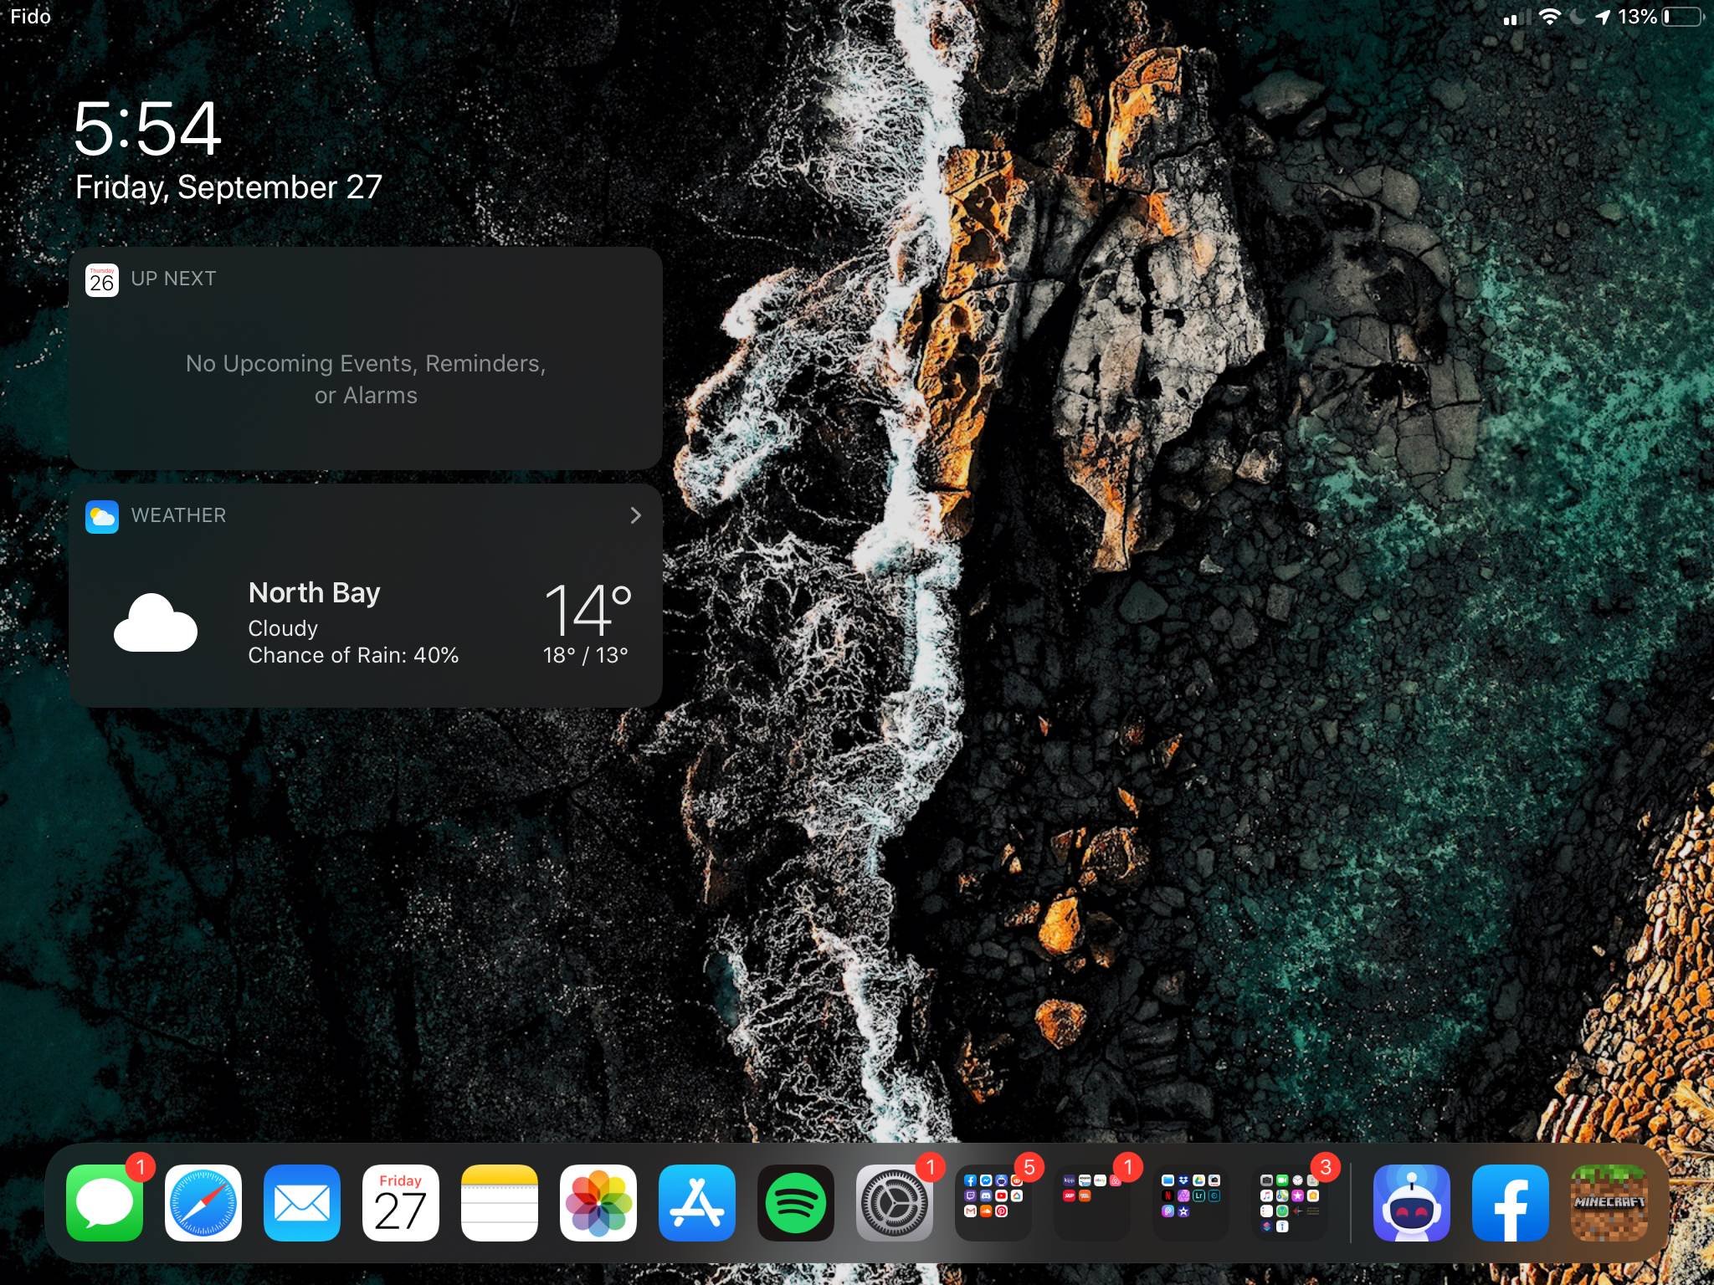Open the Settings app
This screenshot has height=1285, width=1714.
[895, 1203]
